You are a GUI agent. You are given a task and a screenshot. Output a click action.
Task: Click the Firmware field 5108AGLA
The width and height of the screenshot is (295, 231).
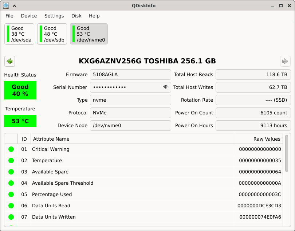point(130,75)
